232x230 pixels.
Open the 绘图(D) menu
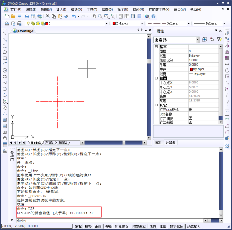point(107,10)
